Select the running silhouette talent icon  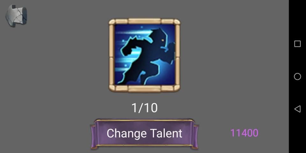click(x=144, y=55)
